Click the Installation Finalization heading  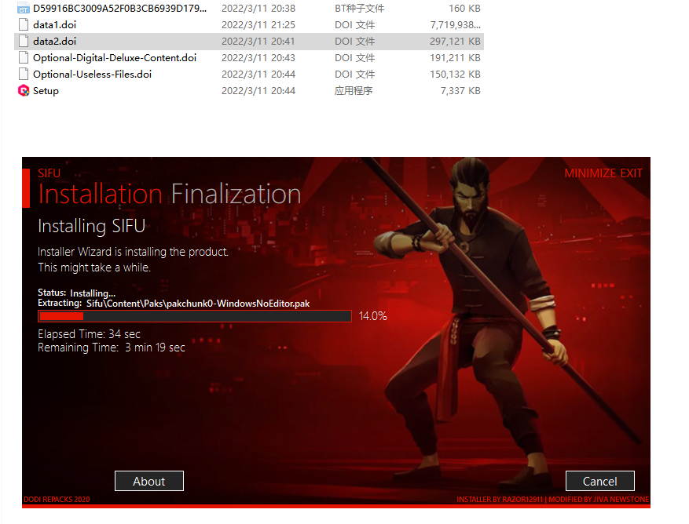click(169, 195)
